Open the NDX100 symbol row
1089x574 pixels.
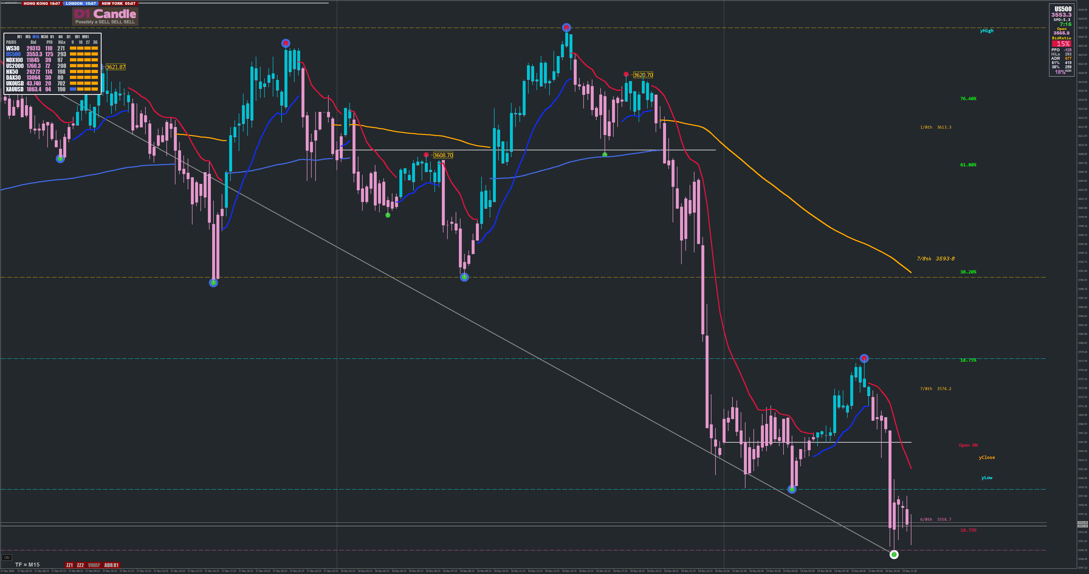click(x=14, y=60)
